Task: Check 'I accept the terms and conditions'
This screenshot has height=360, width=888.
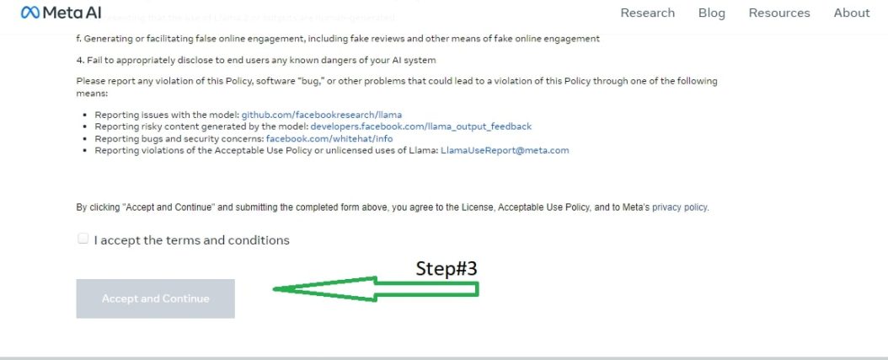Action: coord(83,239)
